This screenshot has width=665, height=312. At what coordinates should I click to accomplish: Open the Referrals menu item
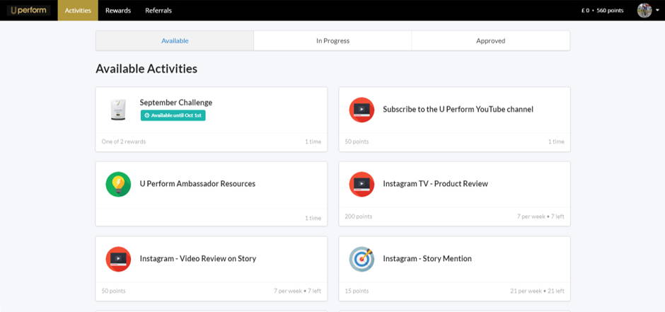coord(158,10)
